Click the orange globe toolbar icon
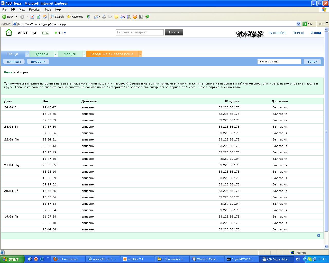The height and width of the screenshot is (263, 329). 135,17
